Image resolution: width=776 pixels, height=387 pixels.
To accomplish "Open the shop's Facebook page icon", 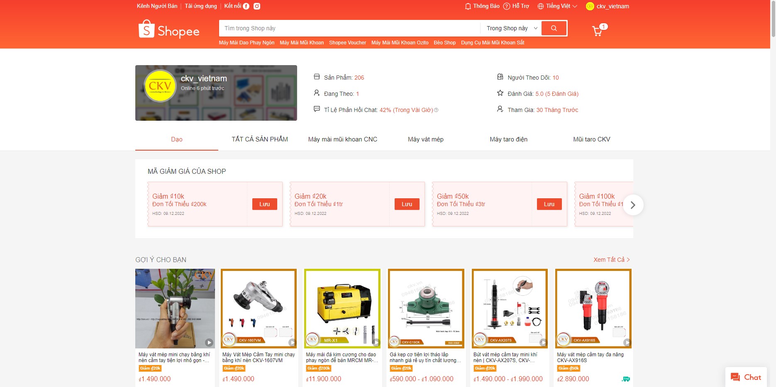I will (x=246, y=6).
